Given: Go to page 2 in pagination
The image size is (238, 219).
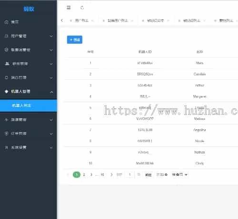Looking at the screenshot, I should pos(84,174).
